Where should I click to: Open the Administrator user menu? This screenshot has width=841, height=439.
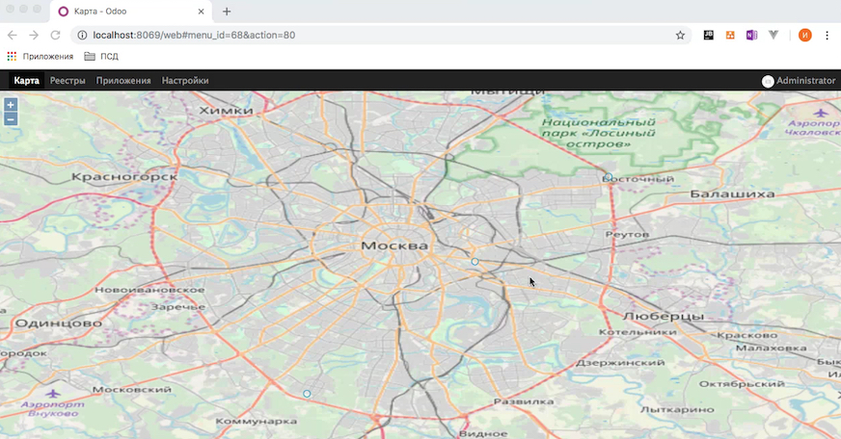pos(799,81)
